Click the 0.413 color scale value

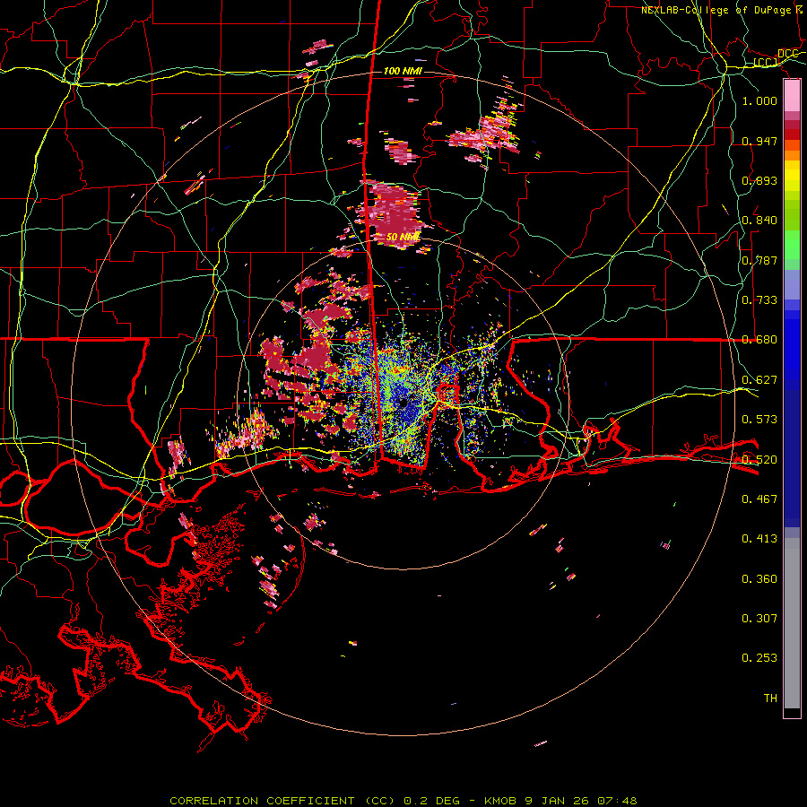coord(759,539)
